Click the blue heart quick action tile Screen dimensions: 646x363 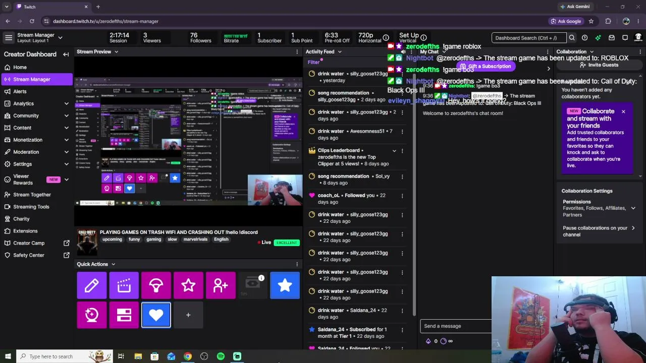(156, 315)
